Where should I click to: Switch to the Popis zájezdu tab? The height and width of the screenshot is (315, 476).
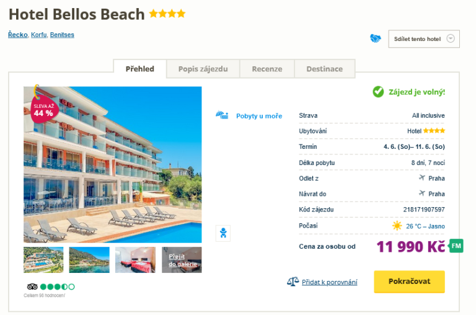[x=203, y=69]
